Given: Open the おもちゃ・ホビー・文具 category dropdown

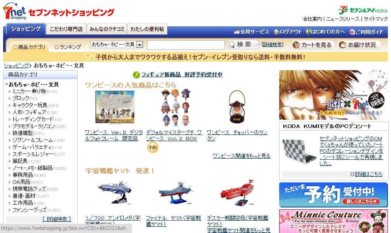Looking at the screenshot, I should pos(116,45).
